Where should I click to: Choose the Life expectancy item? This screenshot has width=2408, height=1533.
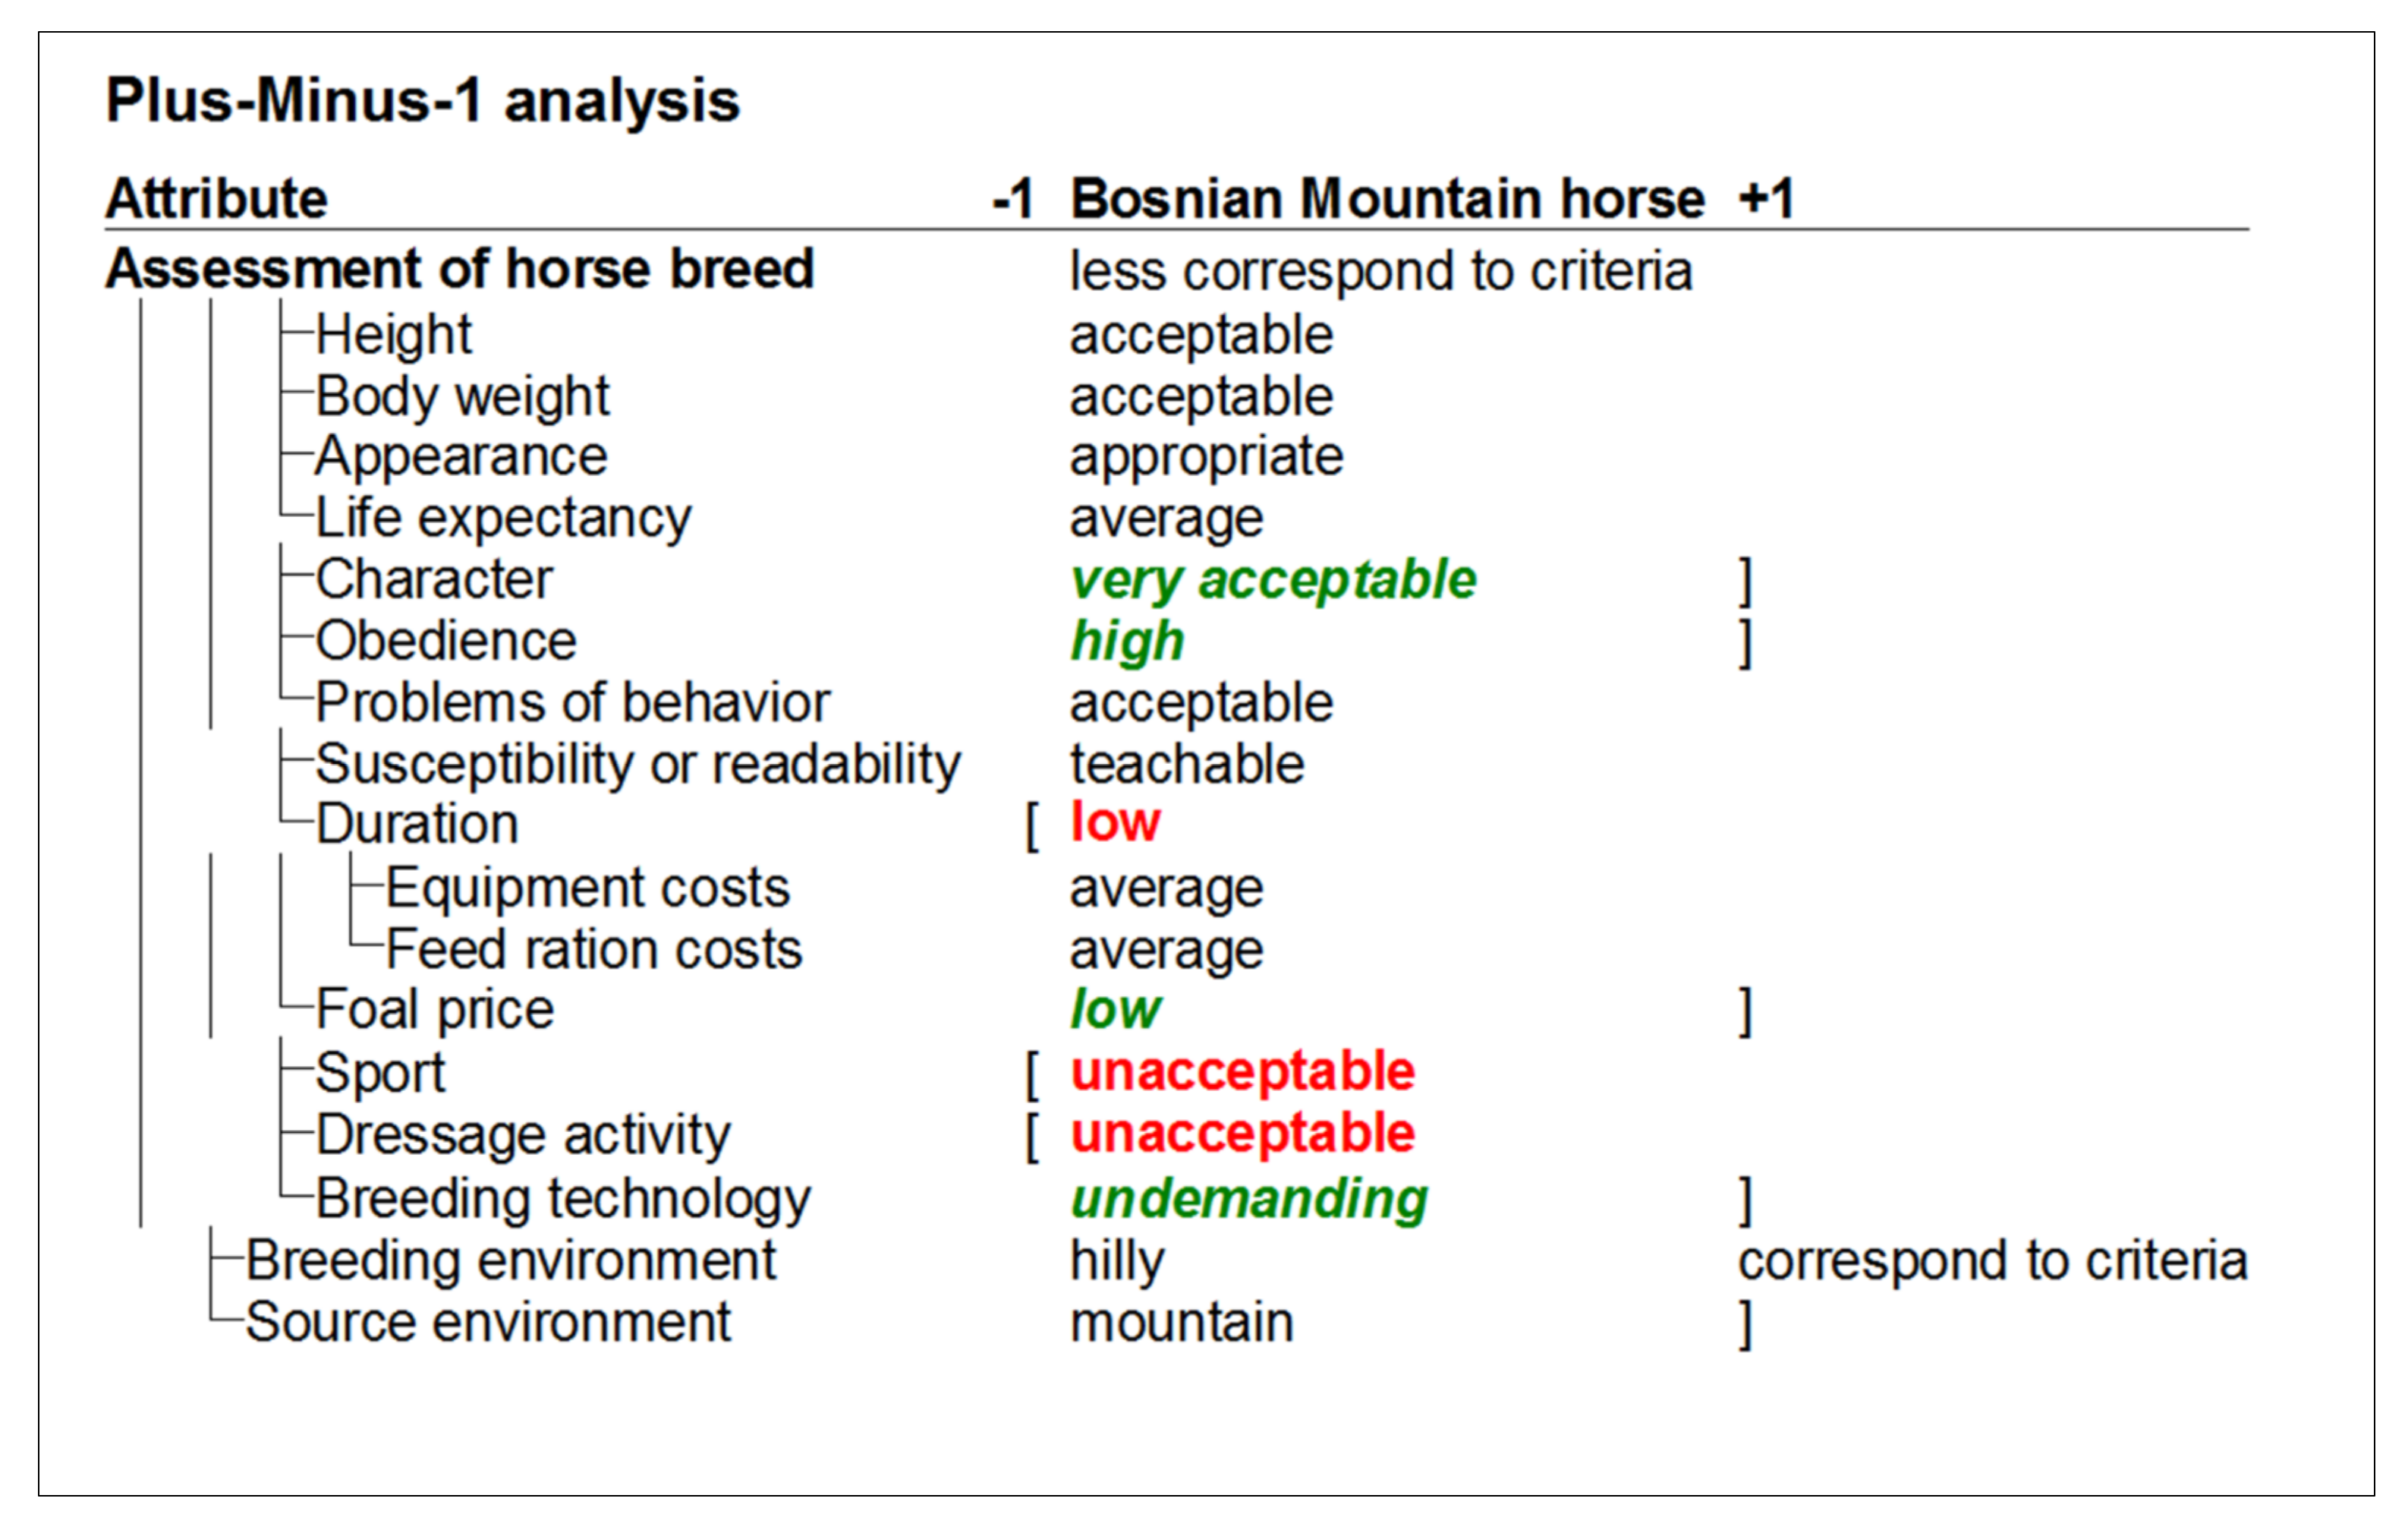pyautogui.click(x=503, y=519)
